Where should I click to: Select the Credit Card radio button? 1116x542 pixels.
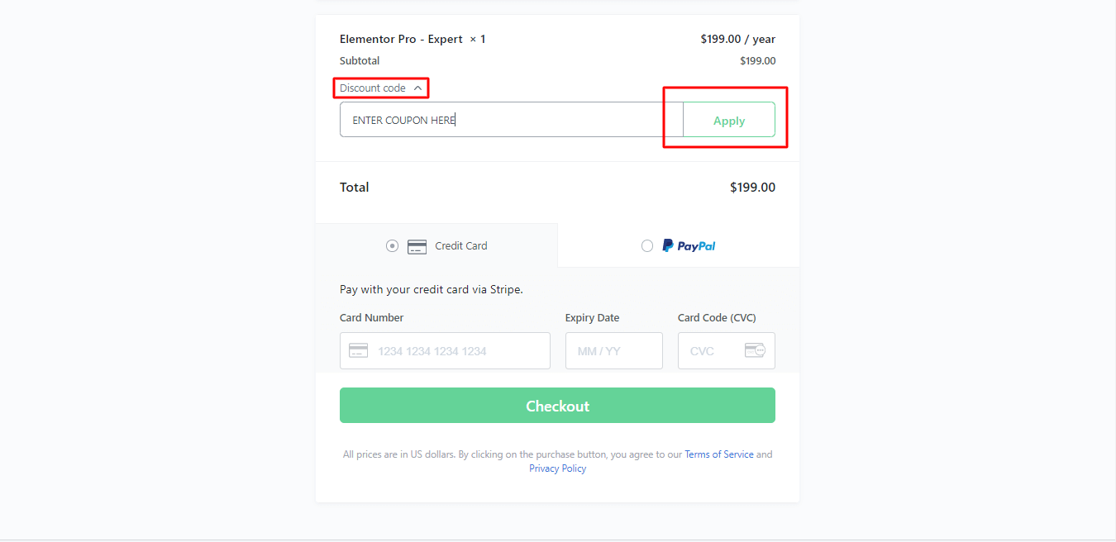click(x=392, y=245)
